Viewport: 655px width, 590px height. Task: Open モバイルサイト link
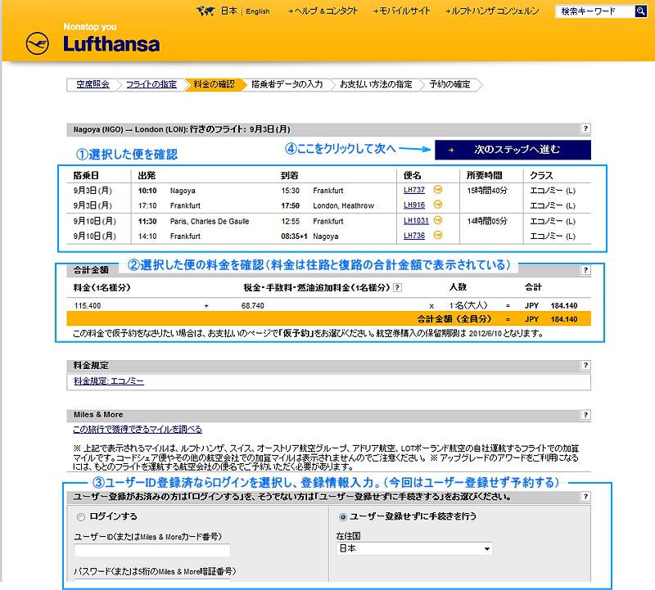pos(401,11)
